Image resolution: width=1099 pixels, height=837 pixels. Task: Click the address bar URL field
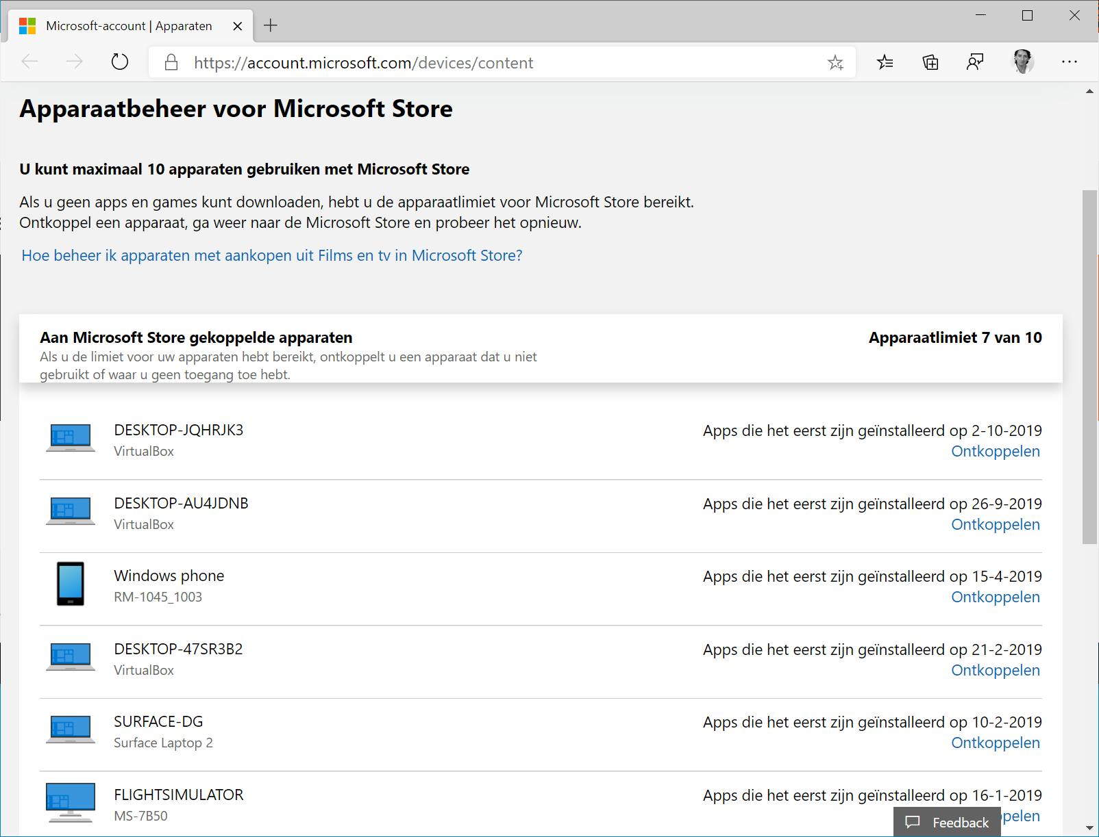click(x=480, y=63)
